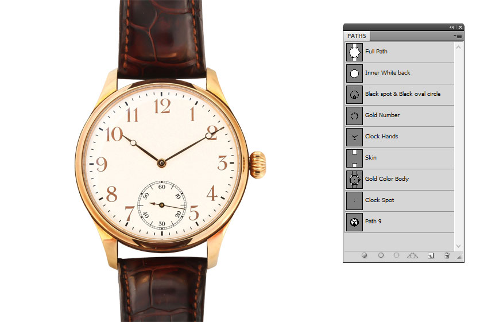Click the Skin path thumbnail
The width and height of the screenshot is (480, 322).
tap(354, 158)
